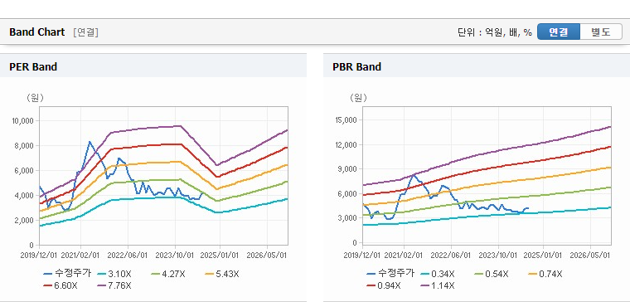Click the [연결] label beside Band Chart
Image resolution: width=630 pixels, height=302 pixels.
[x=85, y=32]
